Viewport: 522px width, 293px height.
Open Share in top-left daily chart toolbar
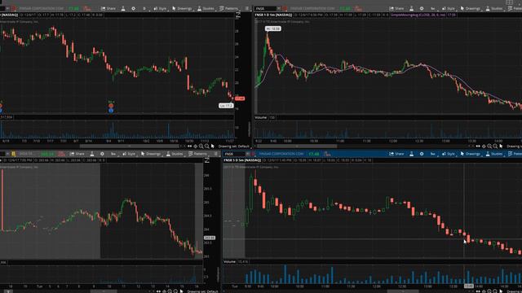tap(108, 8)
